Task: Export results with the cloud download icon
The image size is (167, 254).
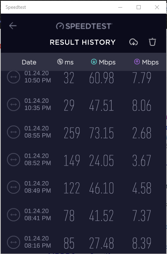Action: pos(133,42)
